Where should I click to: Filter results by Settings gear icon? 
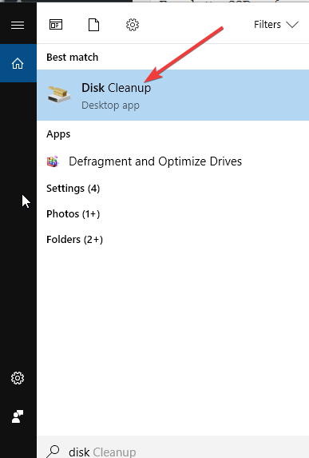133,25
